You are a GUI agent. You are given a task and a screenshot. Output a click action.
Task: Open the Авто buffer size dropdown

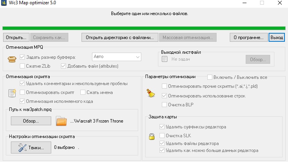click(116, 57)
